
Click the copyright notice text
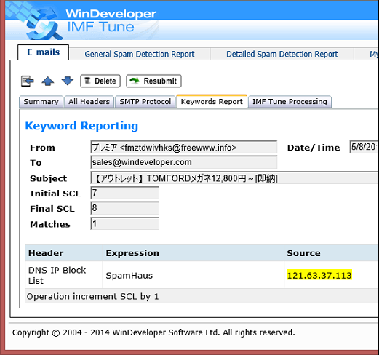click(x=153, y=332)
